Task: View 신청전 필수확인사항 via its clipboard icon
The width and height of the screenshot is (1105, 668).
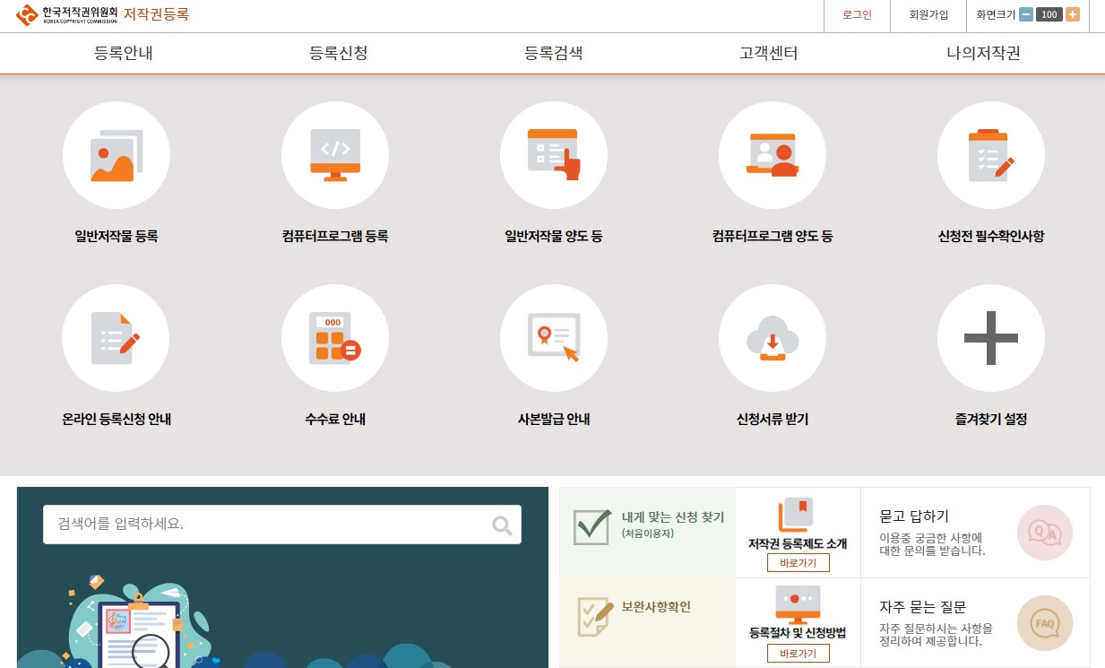Action: point(990,154)
